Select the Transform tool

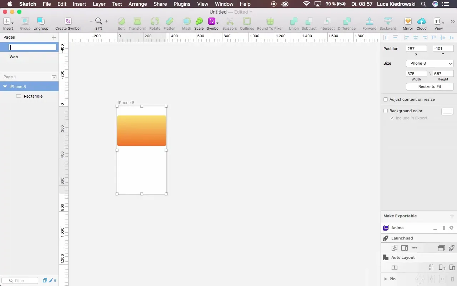point(137,21)
